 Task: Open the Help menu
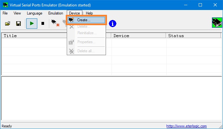[89, 13]
